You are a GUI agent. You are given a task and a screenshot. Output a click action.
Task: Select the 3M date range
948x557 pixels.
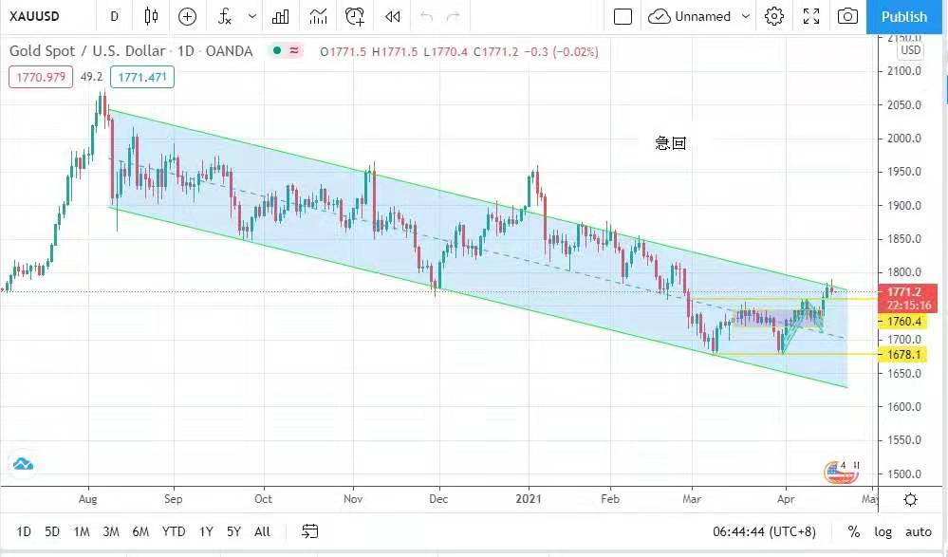[111, 531]
